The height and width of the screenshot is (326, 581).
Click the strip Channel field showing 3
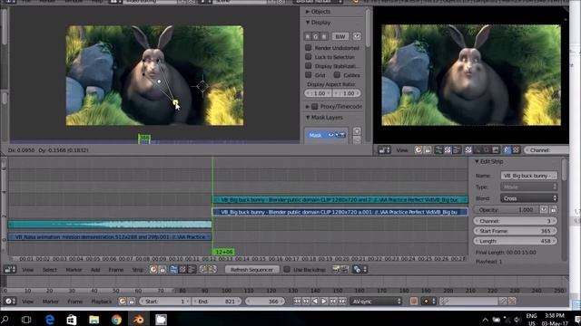click(516, 221)
